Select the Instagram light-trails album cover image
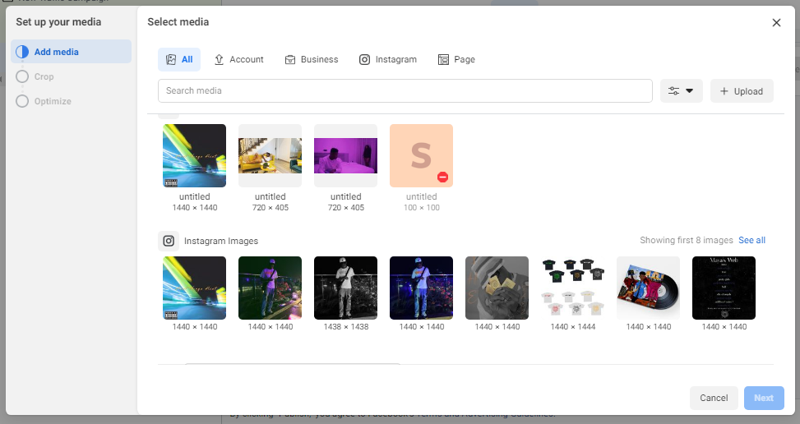This screenshot has width=800, height=424. pos(194,288)
